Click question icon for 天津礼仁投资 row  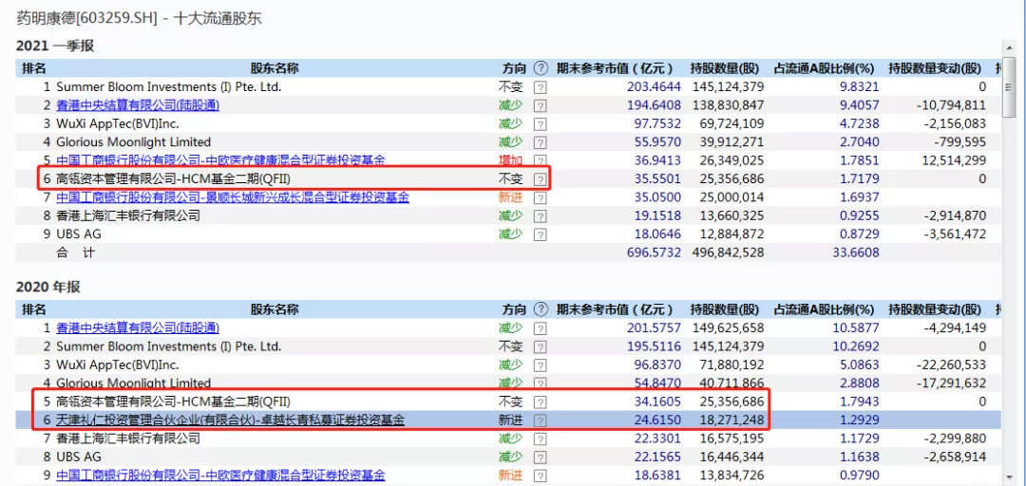[x=540, y=420]
